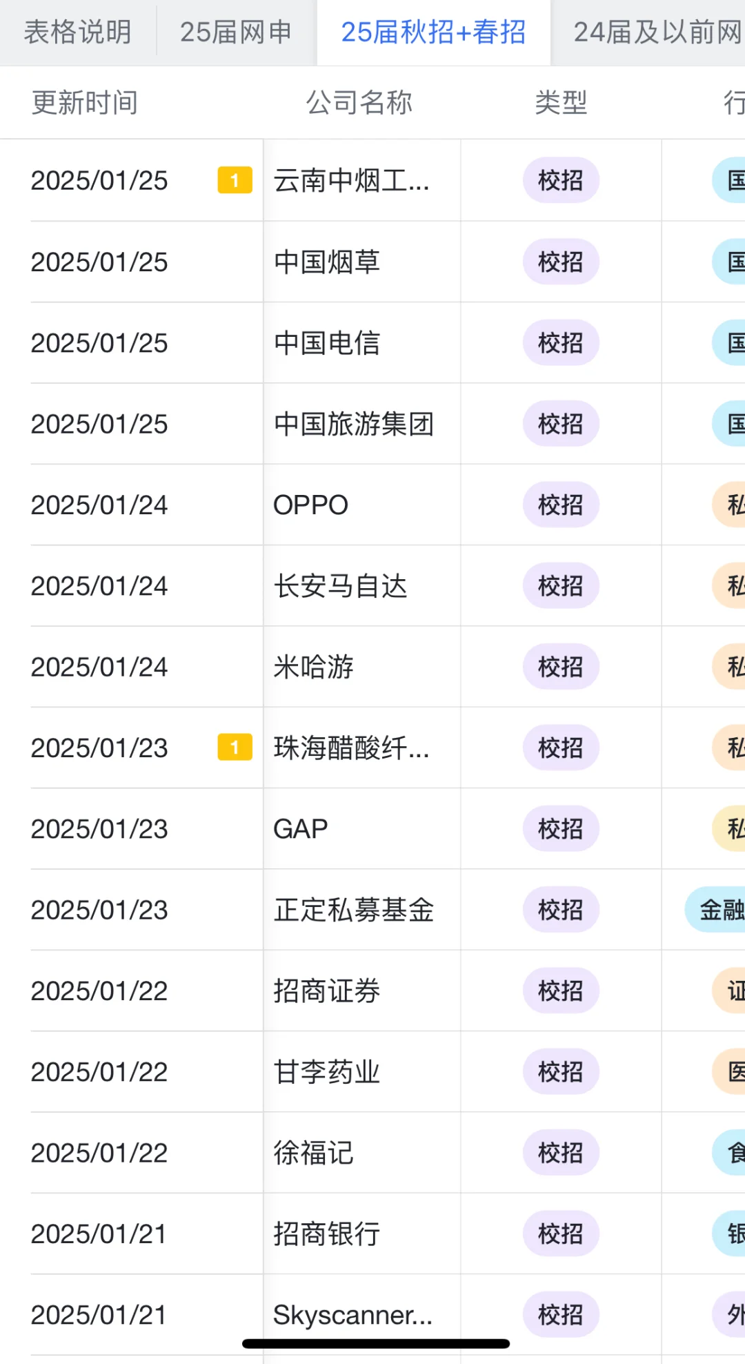Open the 招商证券 company cell
The width and height of the screenshot is (745, 1364).
[327, 991]
